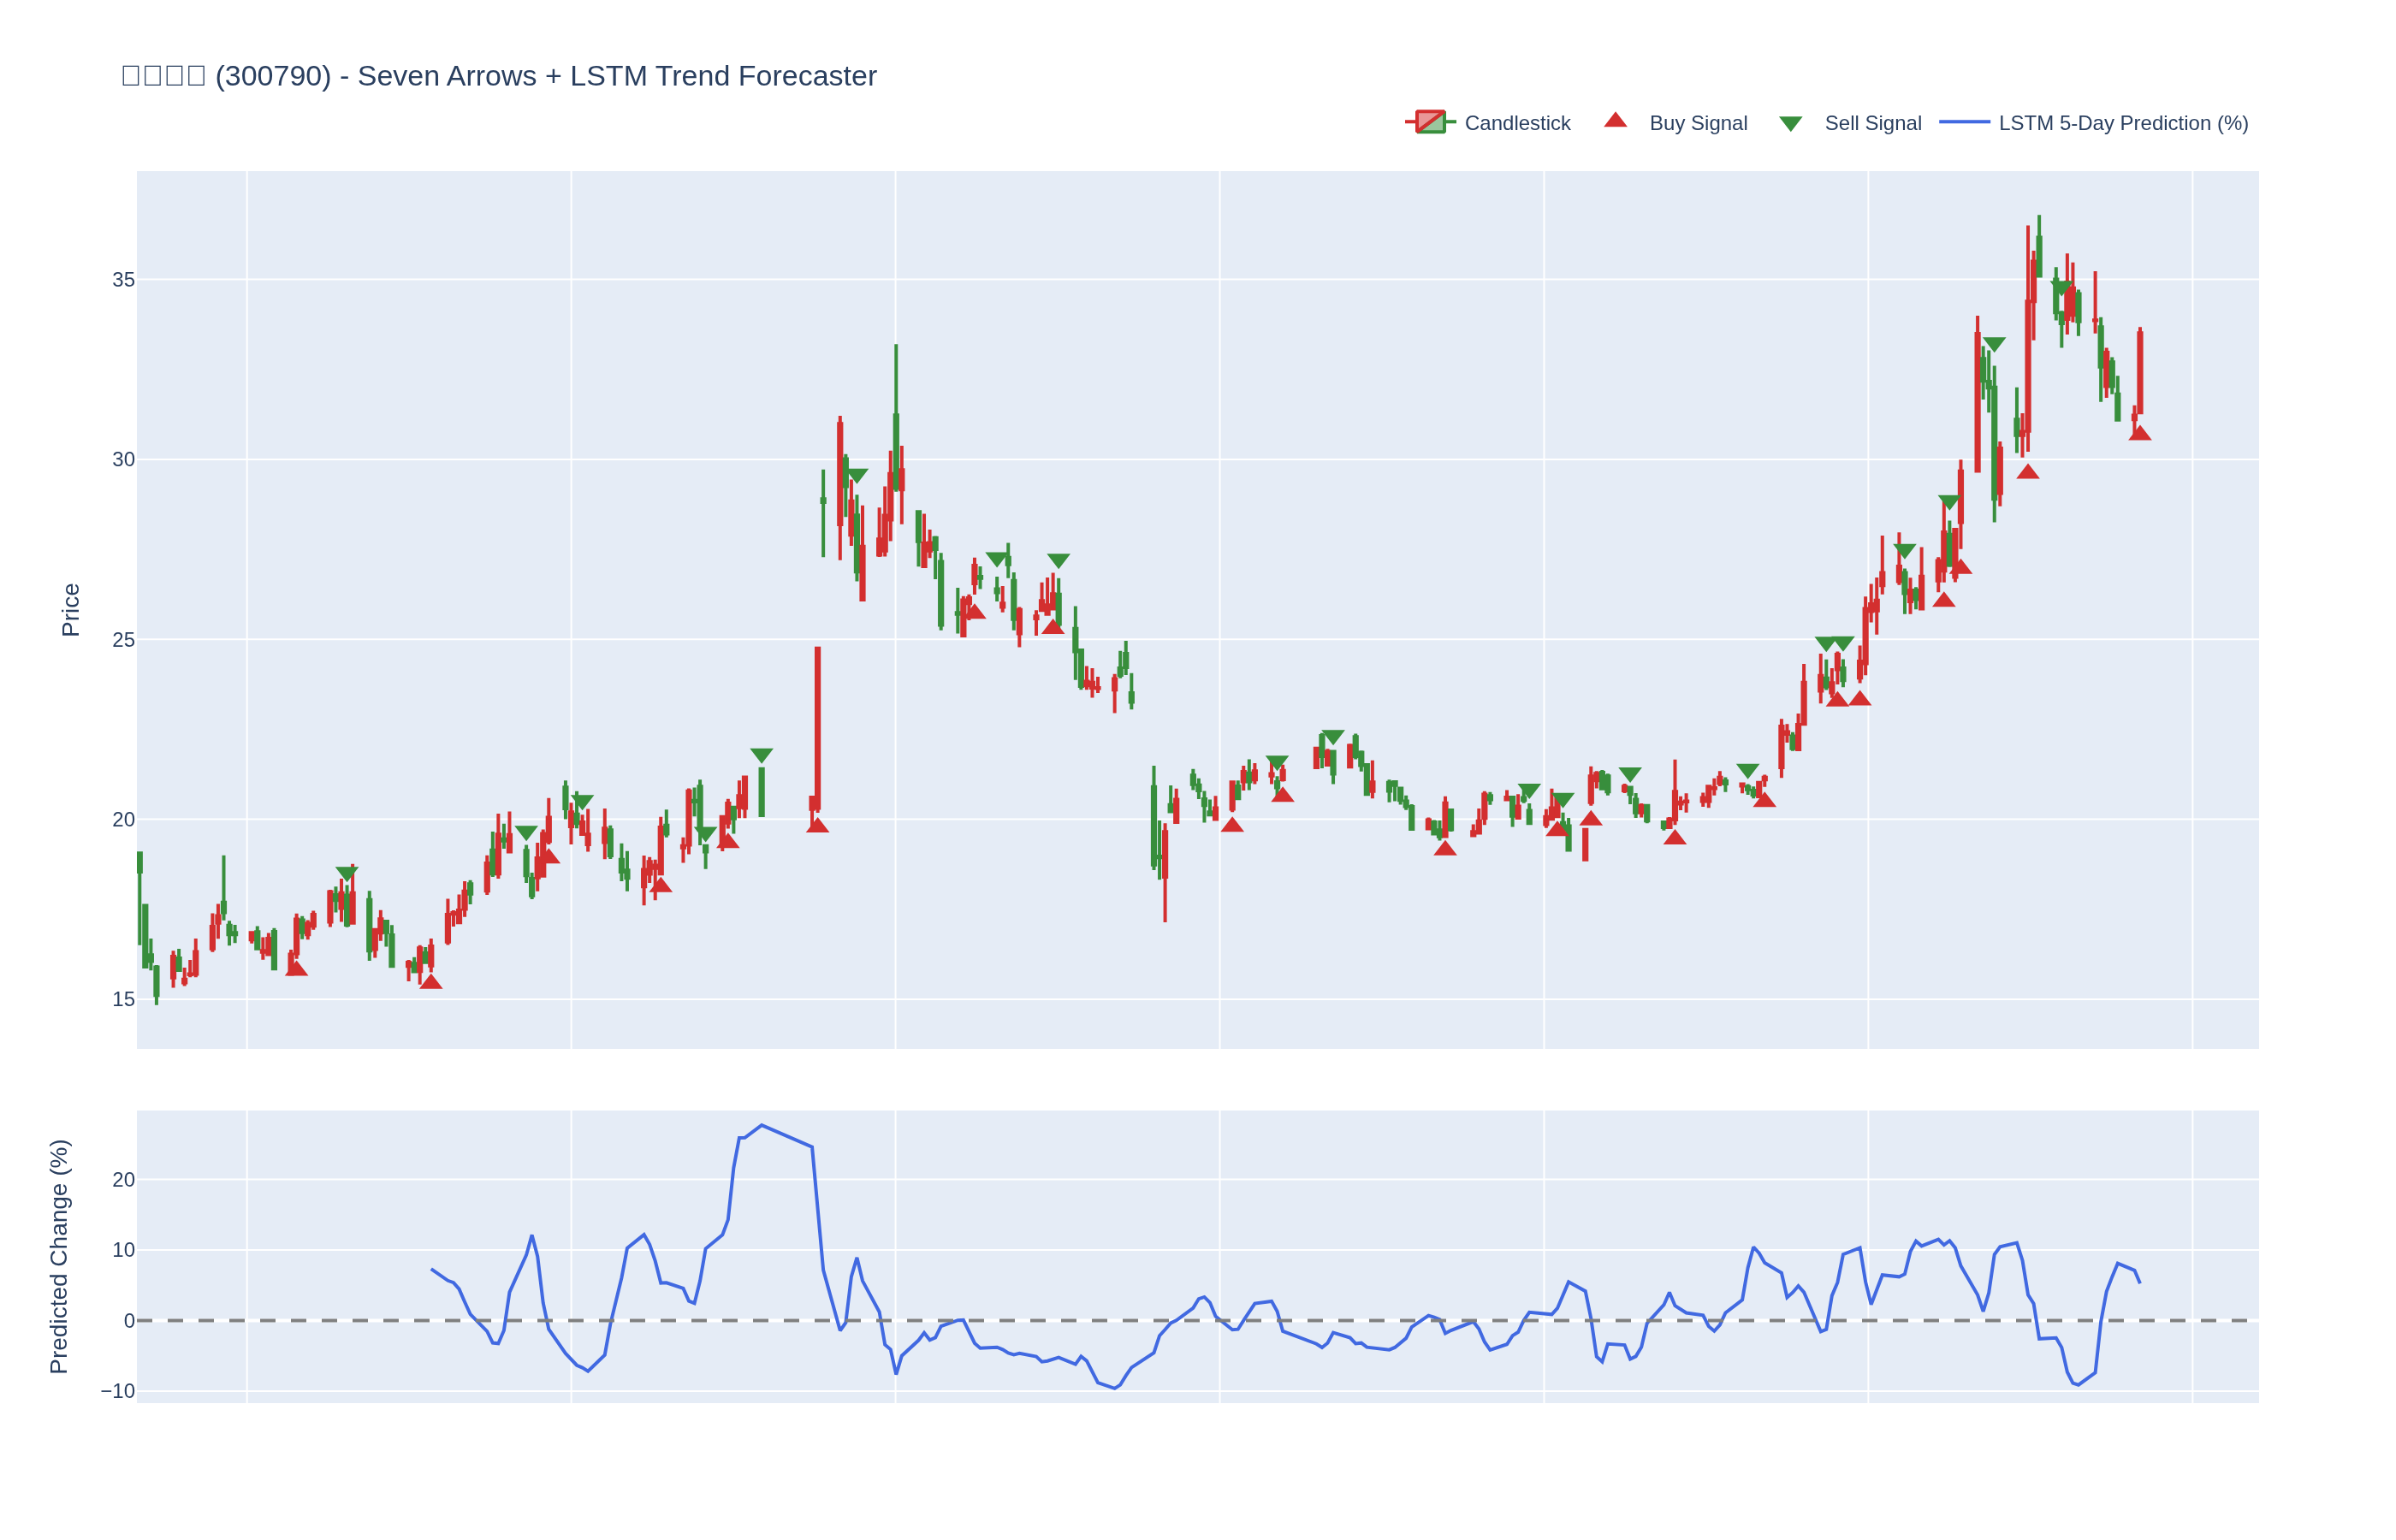Click the -10 tick on lower axis
Viewport: 2396px width, 1540px height.
tap(117, 1391)
